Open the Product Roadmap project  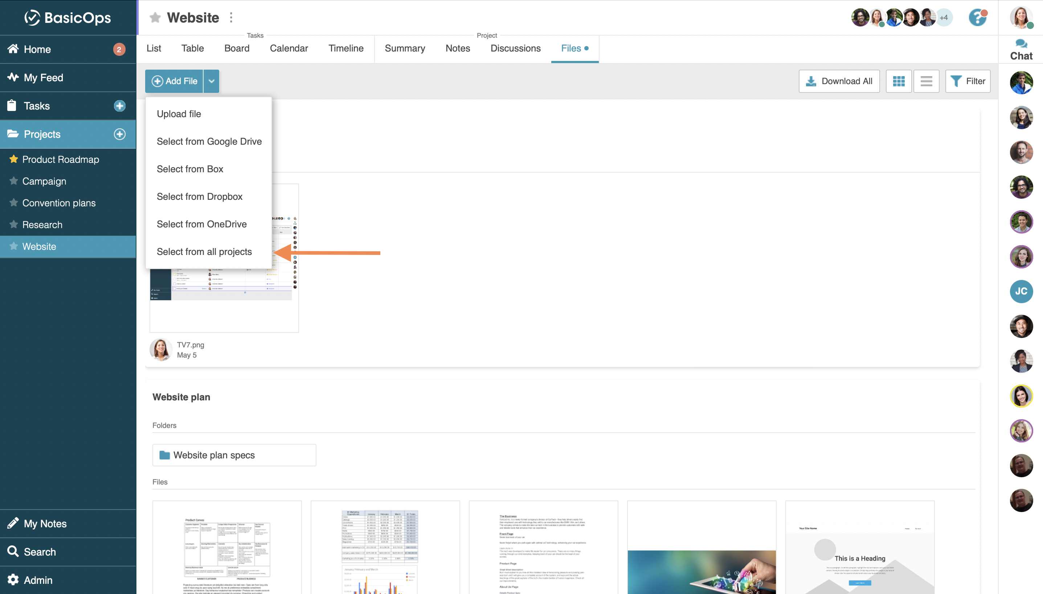[60, 160]
